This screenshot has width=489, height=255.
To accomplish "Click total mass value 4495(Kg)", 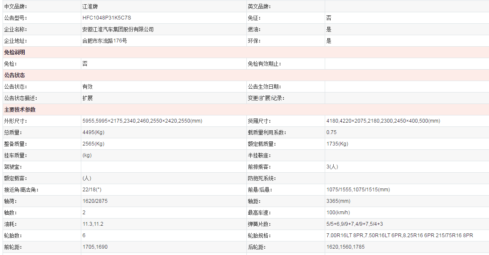I will 93,132.
